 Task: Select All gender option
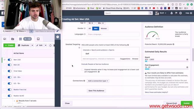[90, 28]
